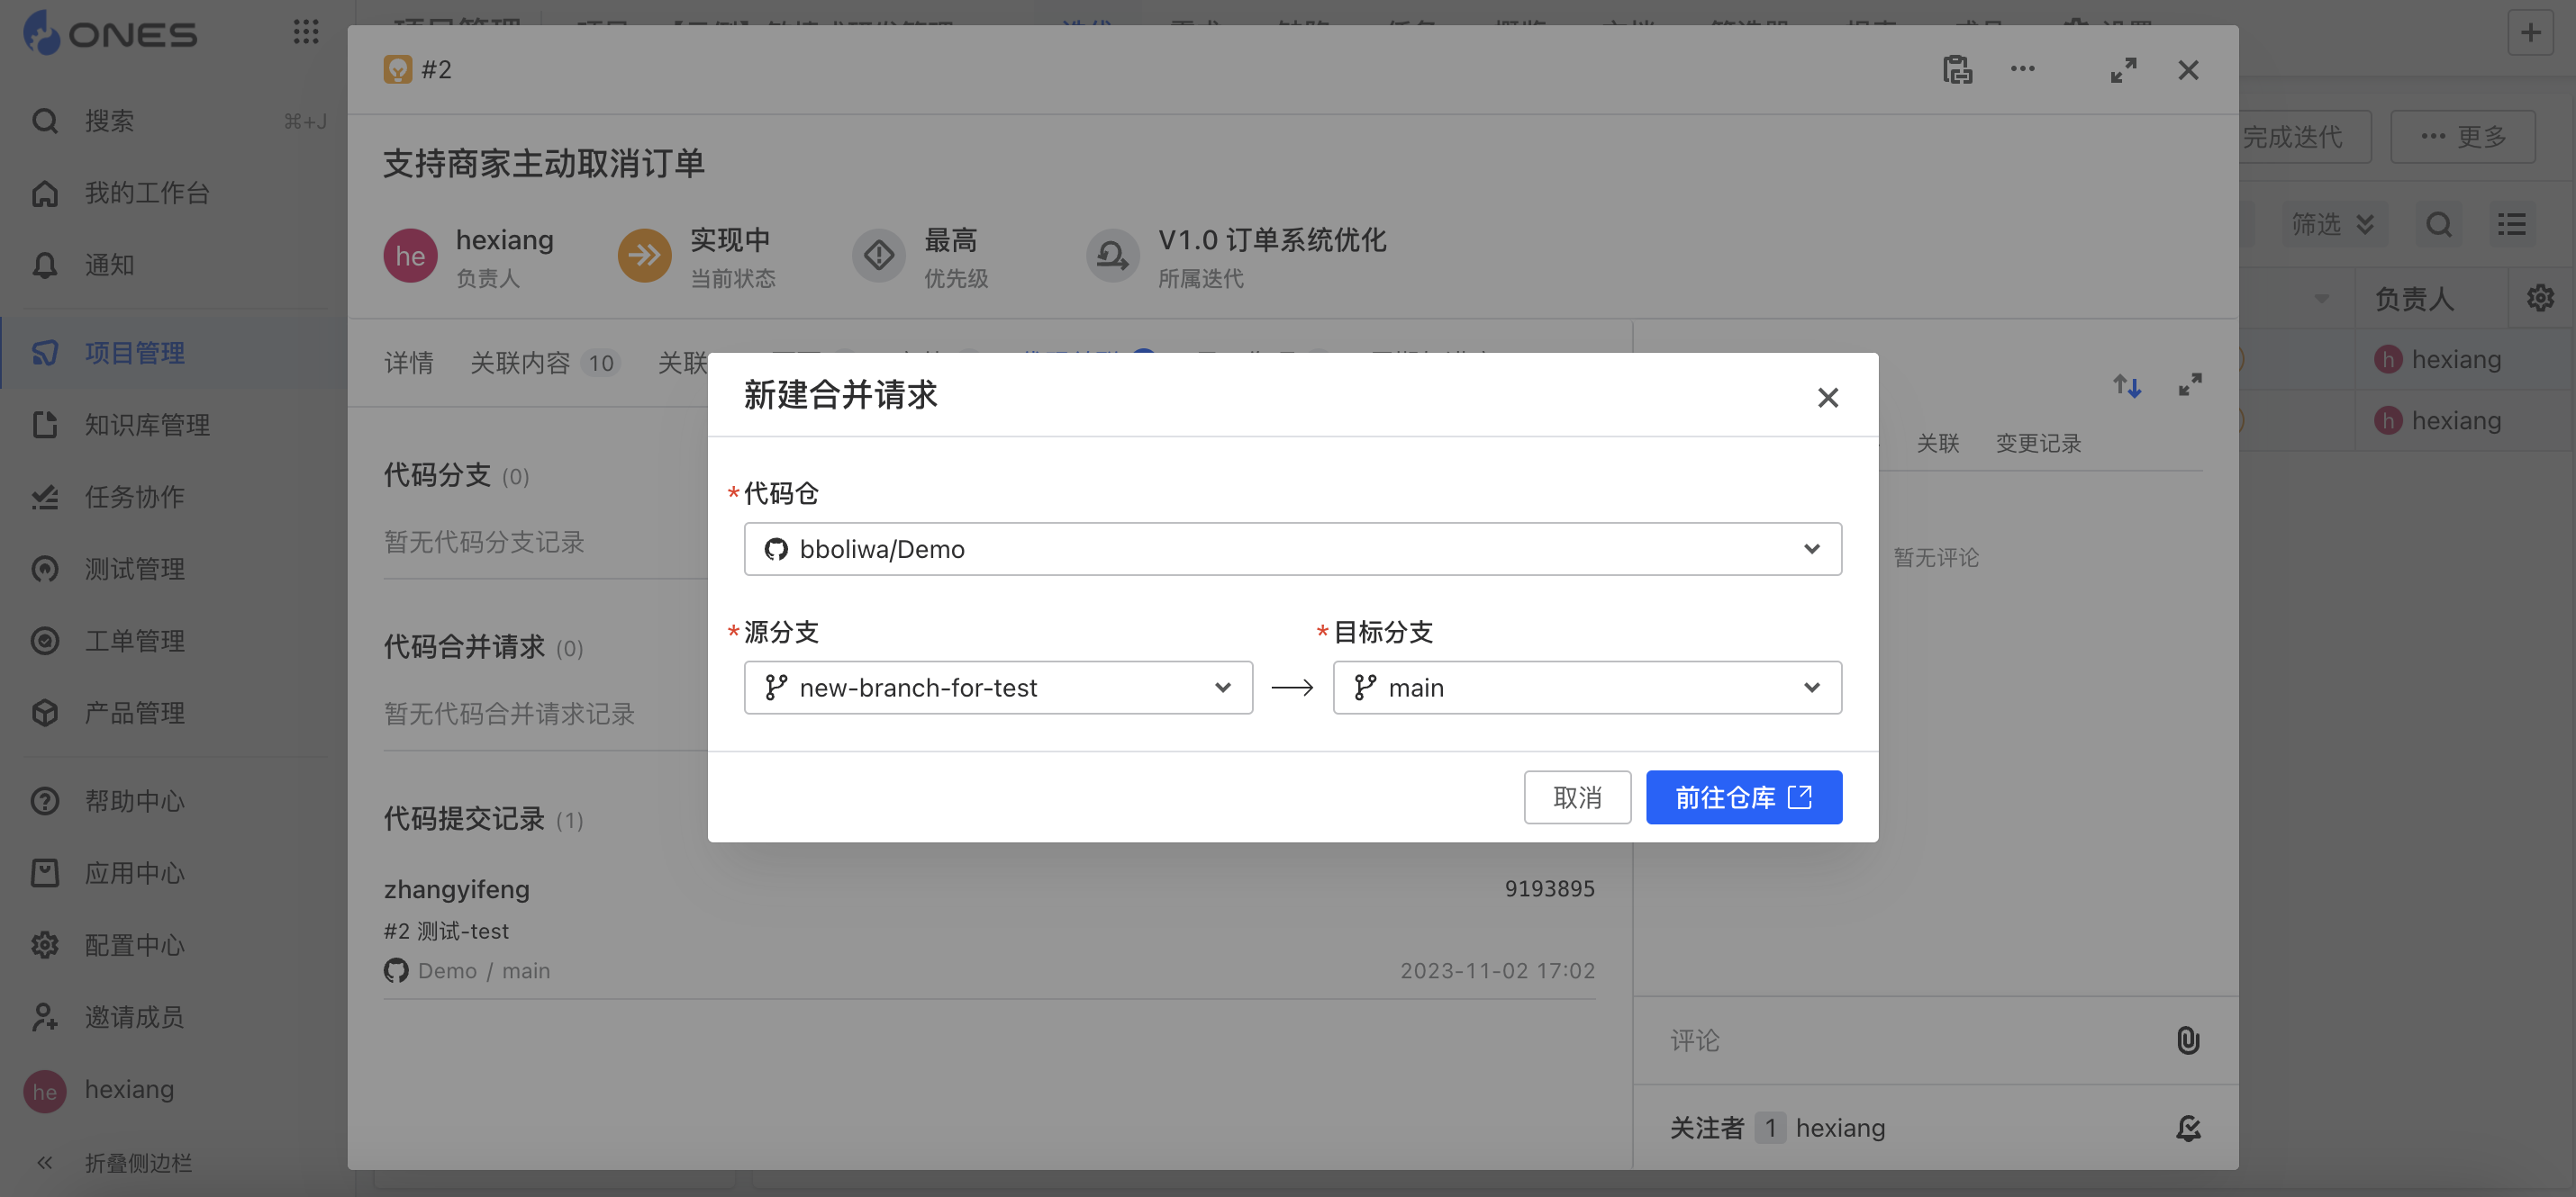Click the unfollow bell icon near 关注者
2576x1197 pixels.
click(x=2187, y=1128)
